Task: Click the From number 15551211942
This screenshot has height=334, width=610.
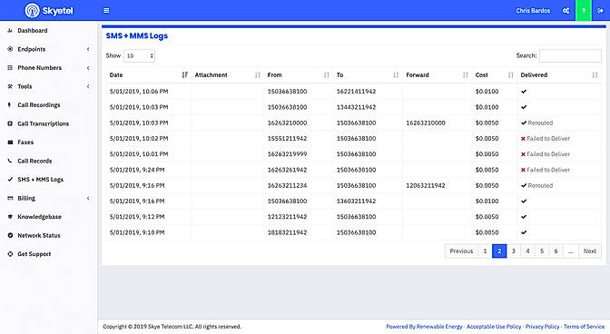Action: (287, 139)
